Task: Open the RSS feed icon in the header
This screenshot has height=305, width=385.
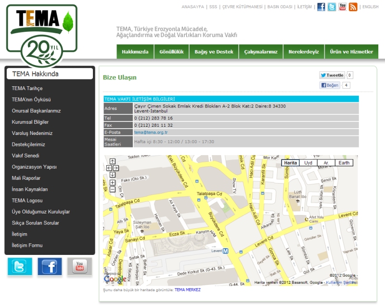Action: click(x=353, y=7)
